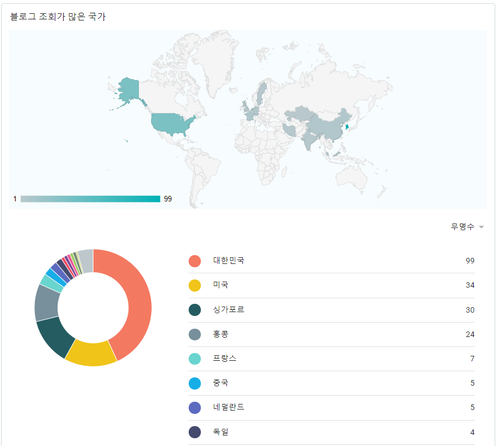Click the legend maximum value 99
The image size is (498, 446).
(168, 199)
